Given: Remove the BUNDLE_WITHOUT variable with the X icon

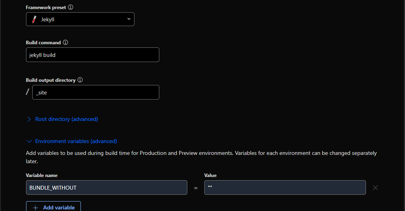Looking at the screenshot, I should point(375,188).
